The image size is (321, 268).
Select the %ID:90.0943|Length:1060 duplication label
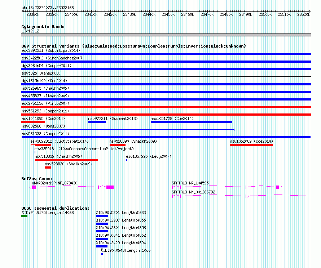pos(126,250)
